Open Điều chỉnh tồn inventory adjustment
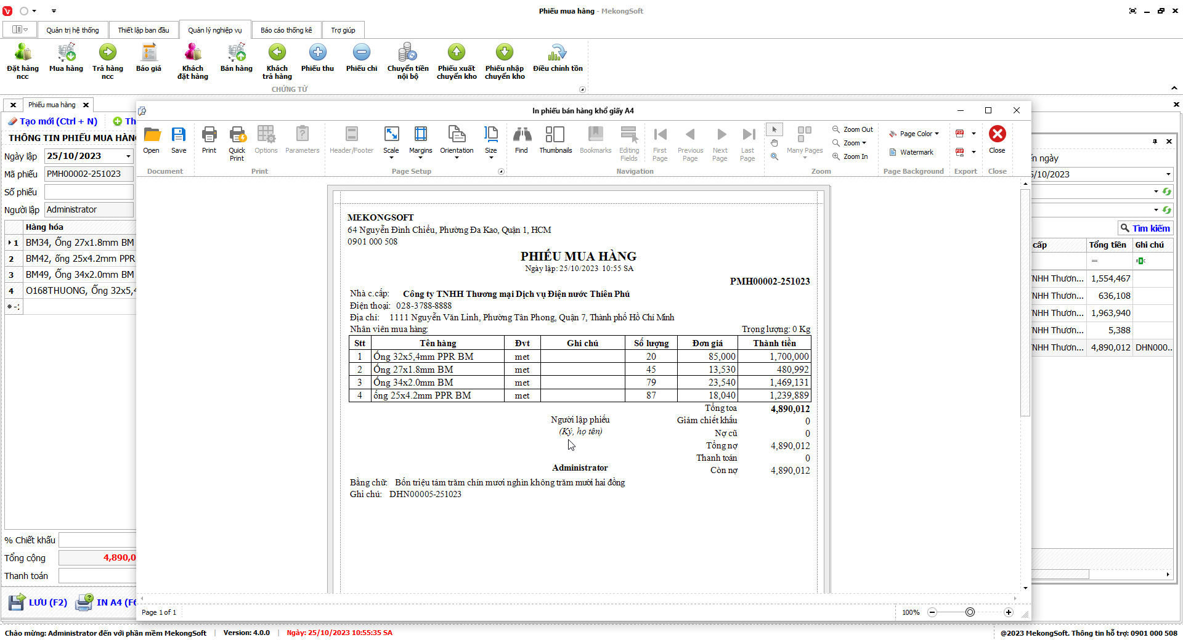 [x=558, y=59]
